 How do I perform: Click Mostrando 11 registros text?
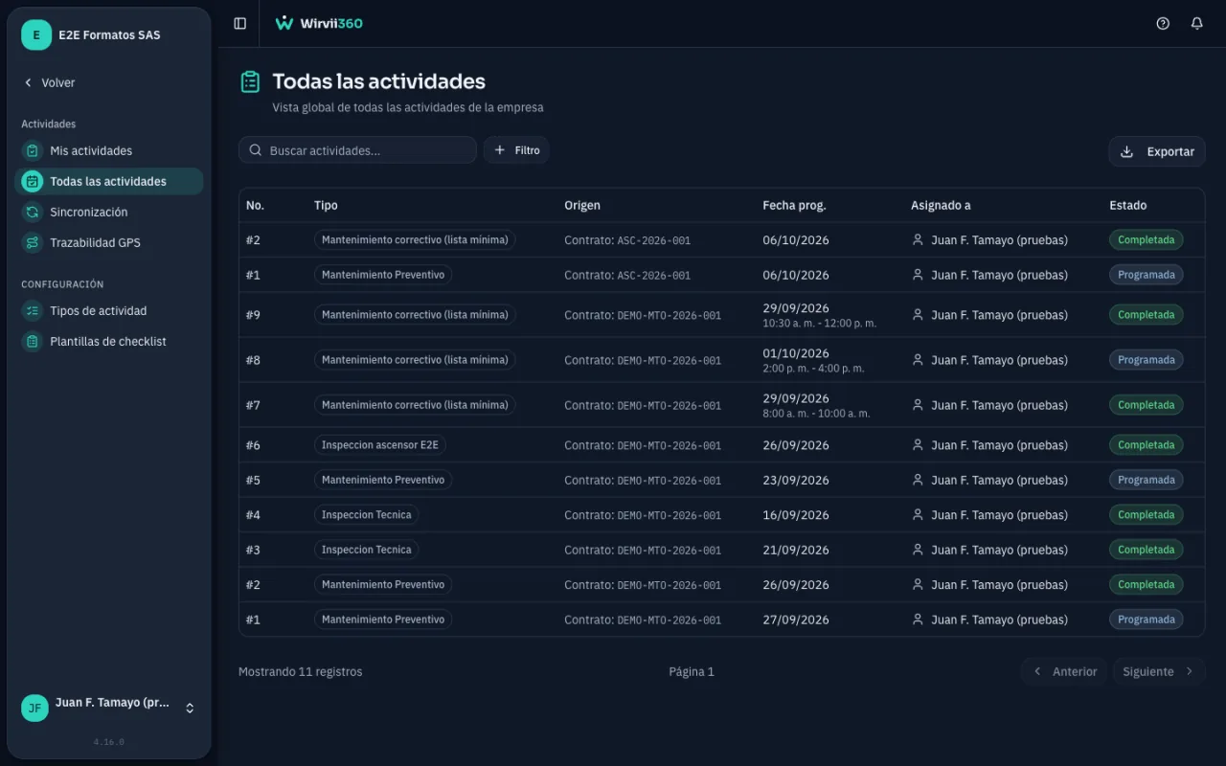[x=300, y=672]
